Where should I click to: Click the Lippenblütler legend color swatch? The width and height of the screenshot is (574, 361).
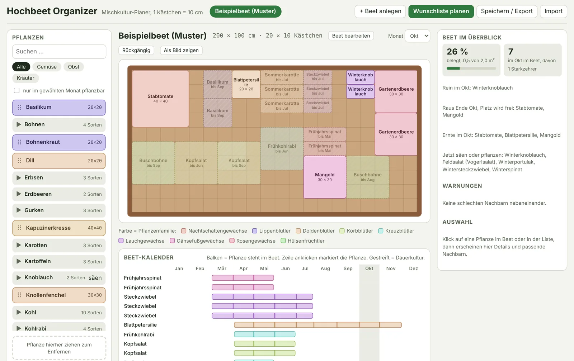255,231
